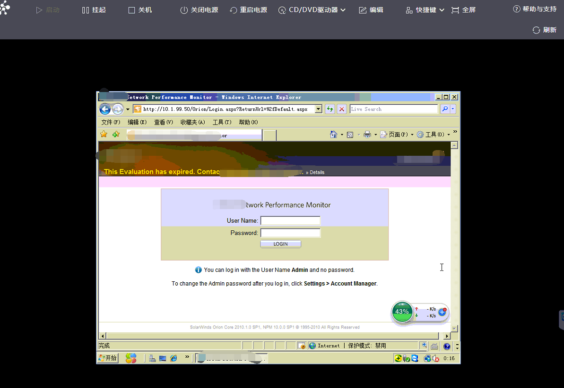Click the 编辑 button in VM console toolbar
The height and width of the screenshot is (388, 564).
tap(371, 10)
